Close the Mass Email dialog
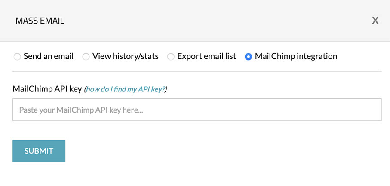The height and width of the screenshot is (186, 390). 375,21
